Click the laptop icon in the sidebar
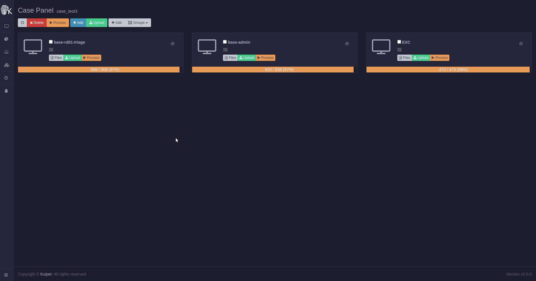Screen dimensions: 536x281 (x=6, y=52)
